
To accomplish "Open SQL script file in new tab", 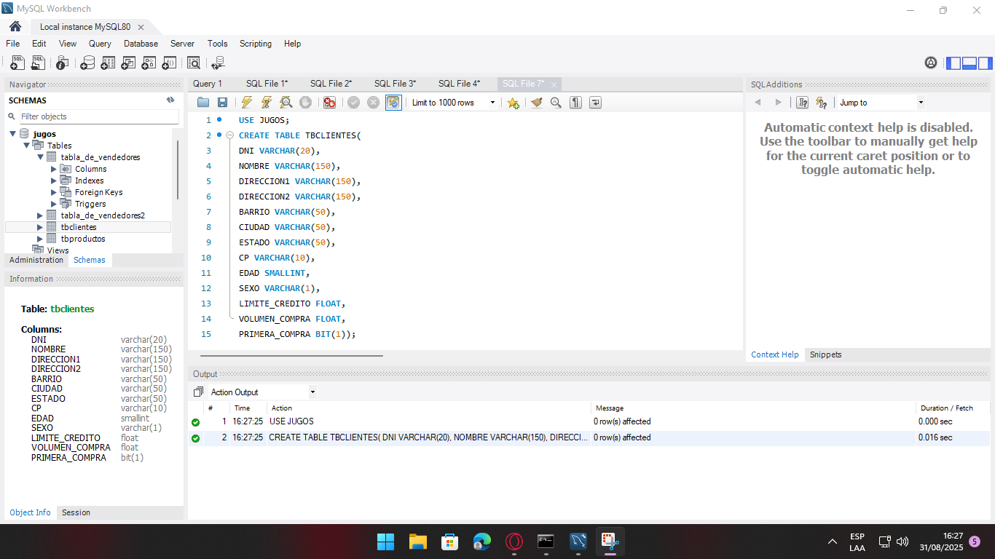I will (38, 63).
